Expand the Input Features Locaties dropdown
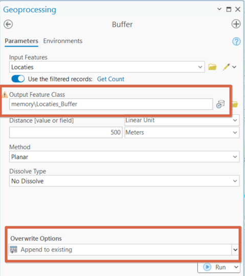Screen dimensions: 245x276 coord(200,67)
